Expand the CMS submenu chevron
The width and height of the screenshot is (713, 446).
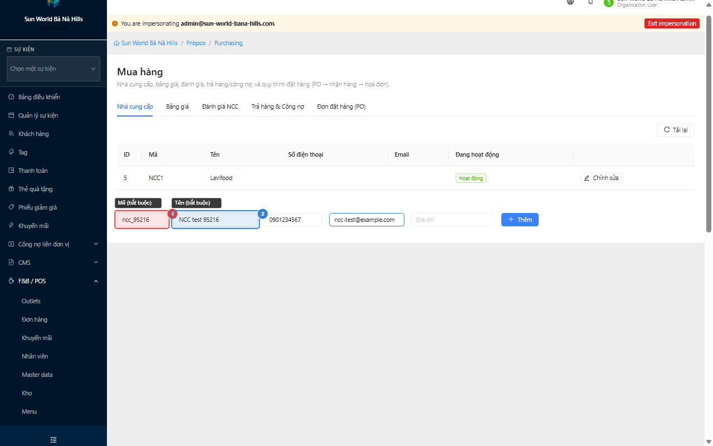[96, 263]
